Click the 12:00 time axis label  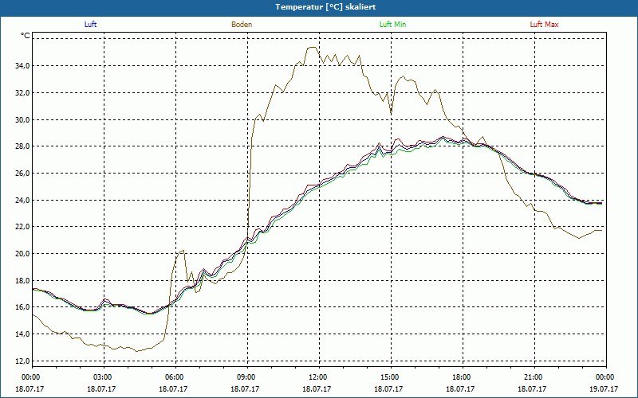(317, 377)
